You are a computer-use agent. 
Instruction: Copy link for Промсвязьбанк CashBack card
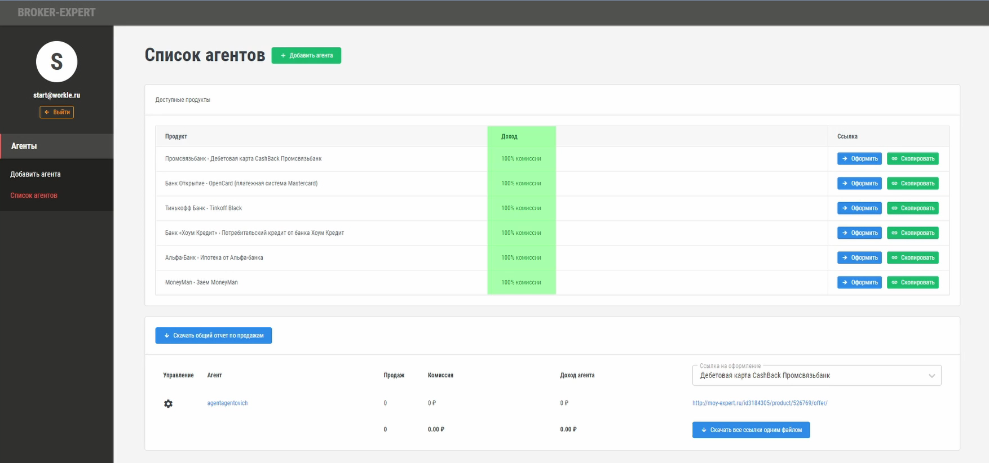click(x=912, y=159)
